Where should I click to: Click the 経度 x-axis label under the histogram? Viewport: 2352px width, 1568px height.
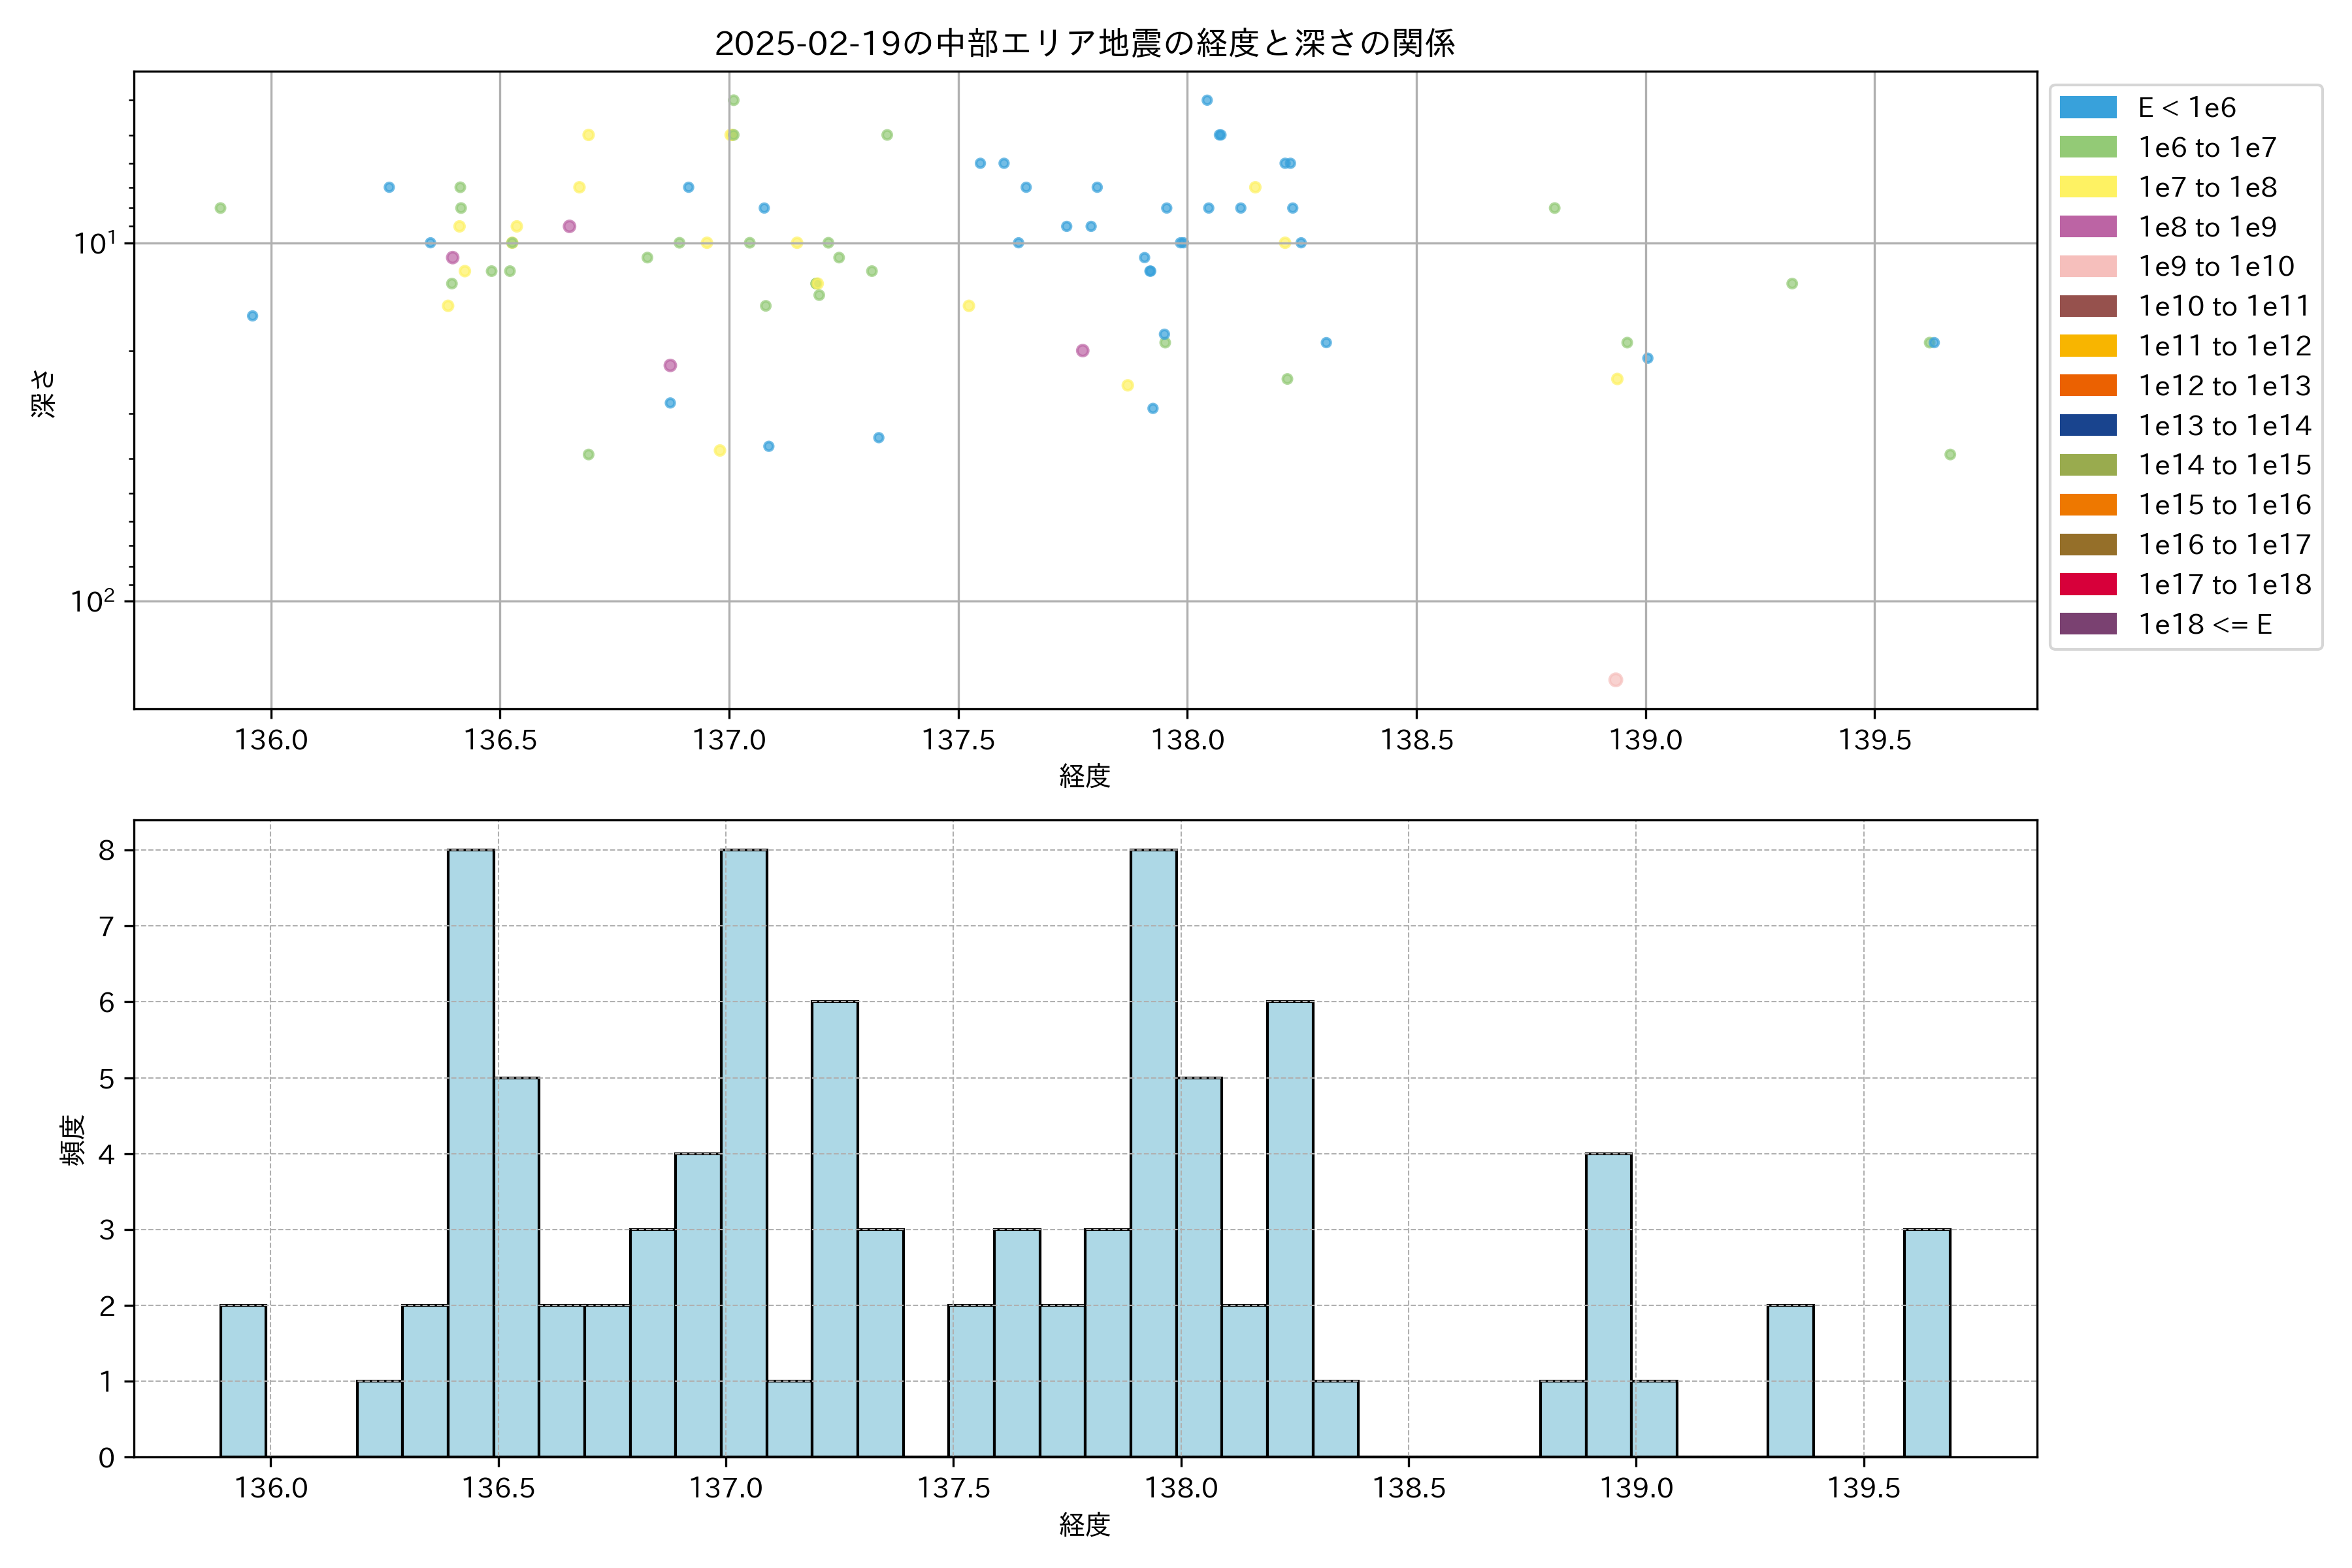point(1085,1525)
